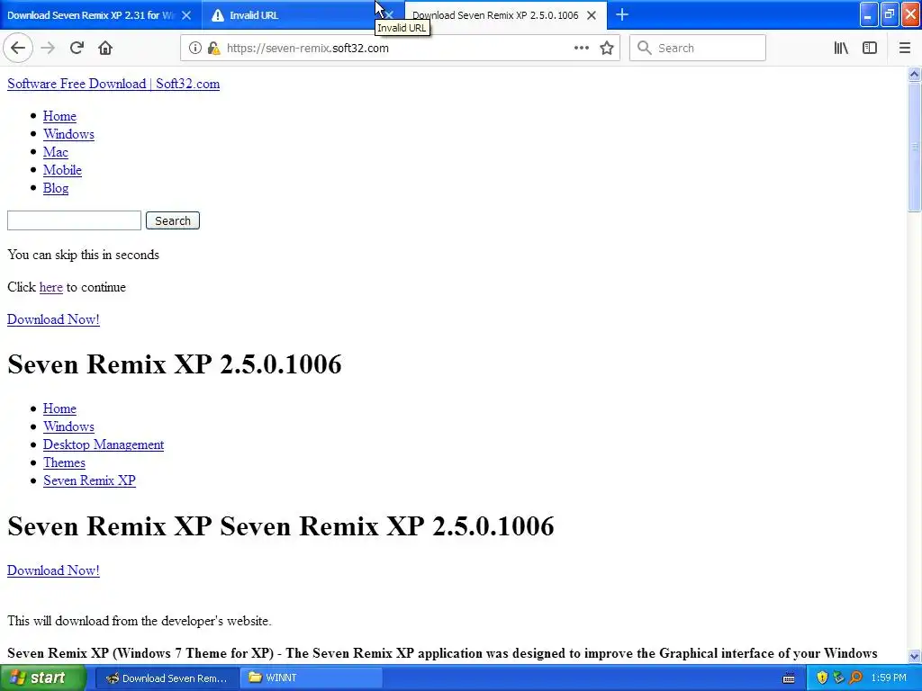The height and width of the screenshot is (691, 922).
Task: Click the green network tray icon
Action: click(839, 678)
